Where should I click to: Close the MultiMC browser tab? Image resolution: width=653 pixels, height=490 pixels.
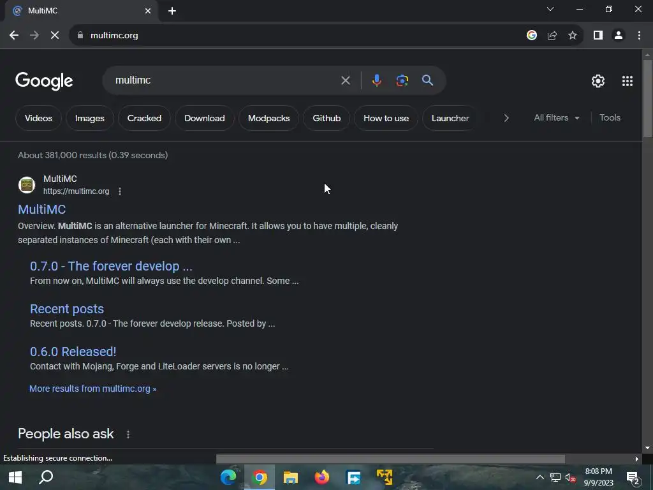(148, 11)
